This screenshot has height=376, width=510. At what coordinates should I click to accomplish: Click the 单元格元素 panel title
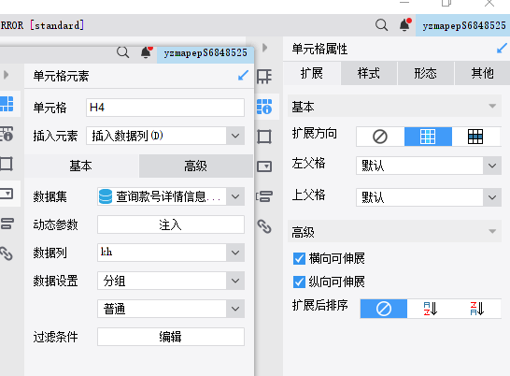click(61, 76)
